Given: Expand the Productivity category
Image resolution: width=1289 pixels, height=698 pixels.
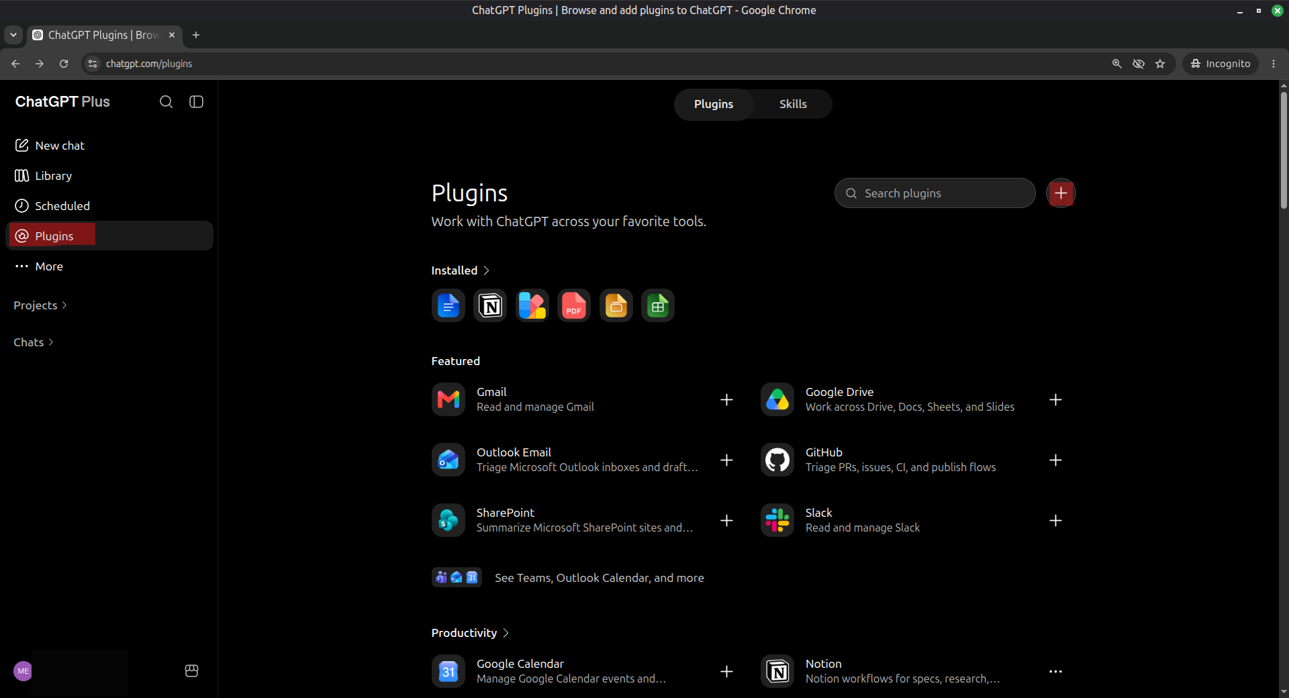Looking at the screenshot, I should [470, 633].
